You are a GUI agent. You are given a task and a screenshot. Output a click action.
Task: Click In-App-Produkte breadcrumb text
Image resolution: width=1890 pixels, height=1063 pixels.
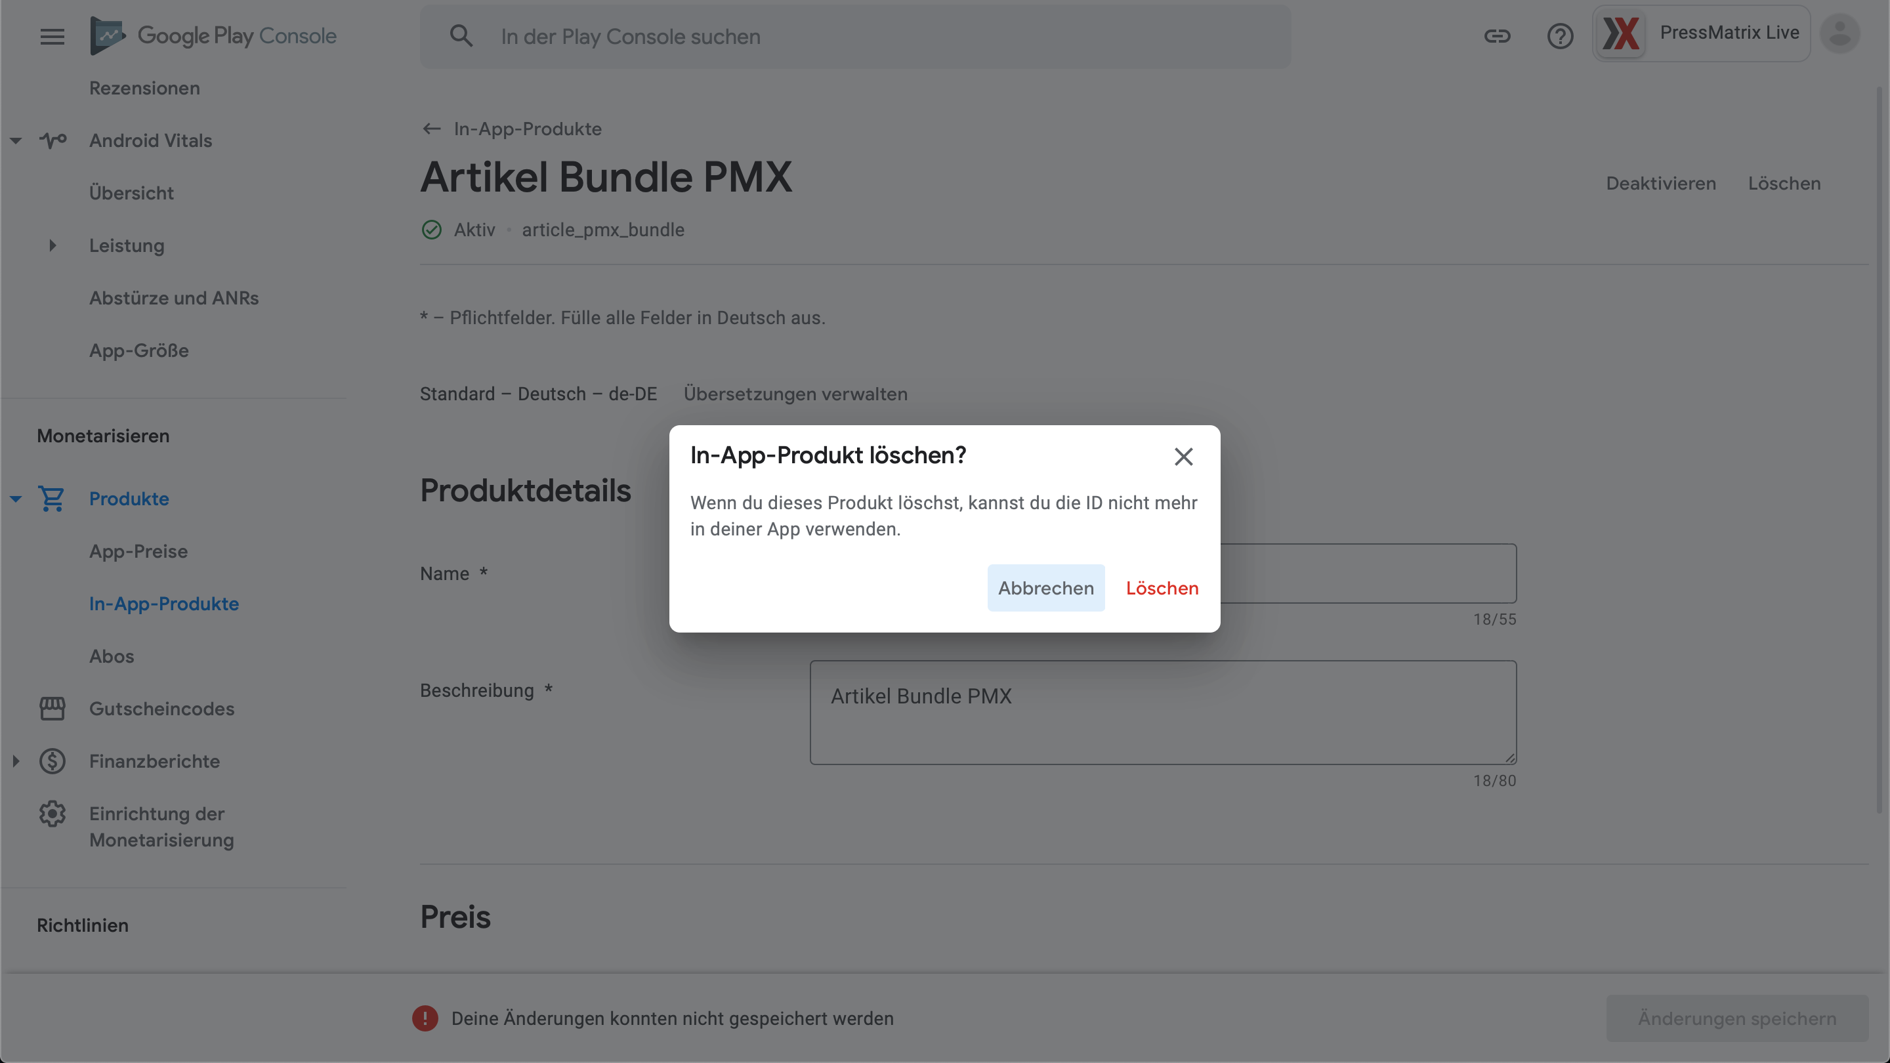coord(528,129)
